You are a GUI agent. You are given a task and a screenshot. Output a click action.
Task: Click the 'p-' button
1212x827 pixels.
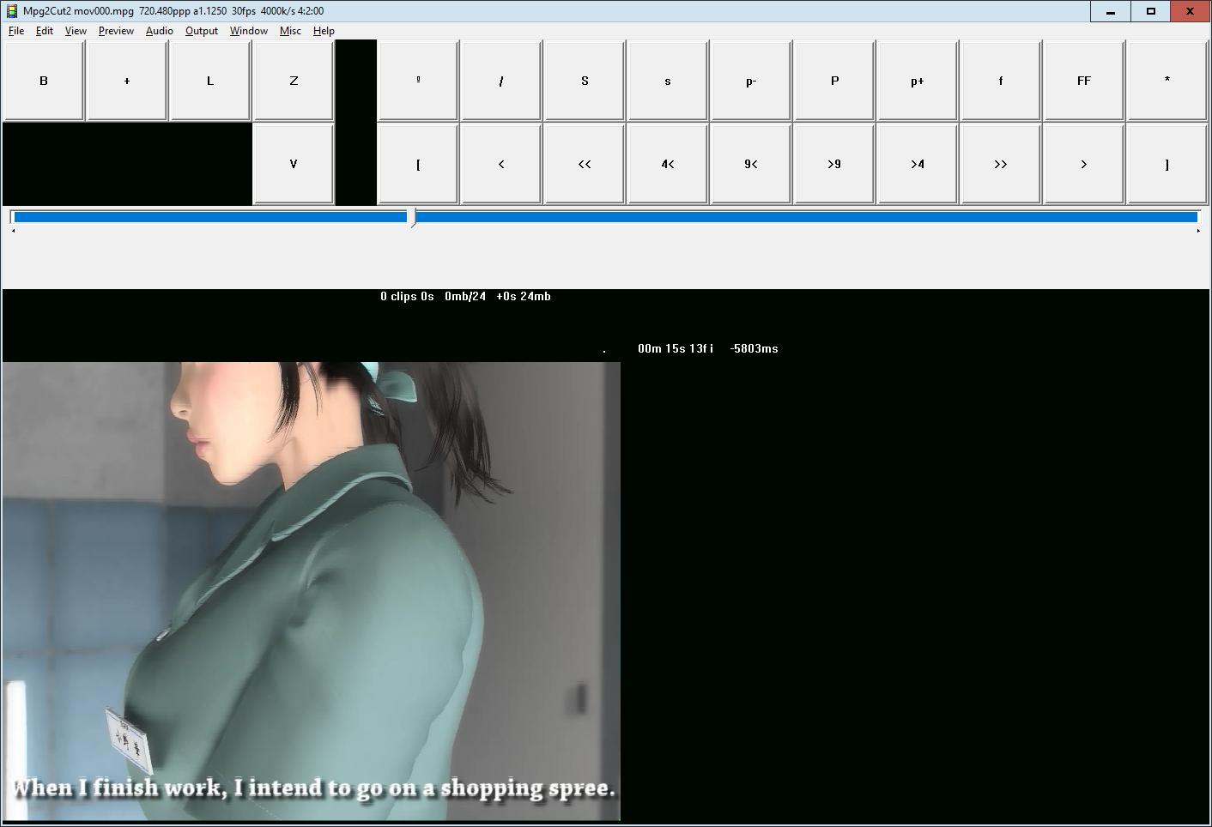click(x=751, y=81)
